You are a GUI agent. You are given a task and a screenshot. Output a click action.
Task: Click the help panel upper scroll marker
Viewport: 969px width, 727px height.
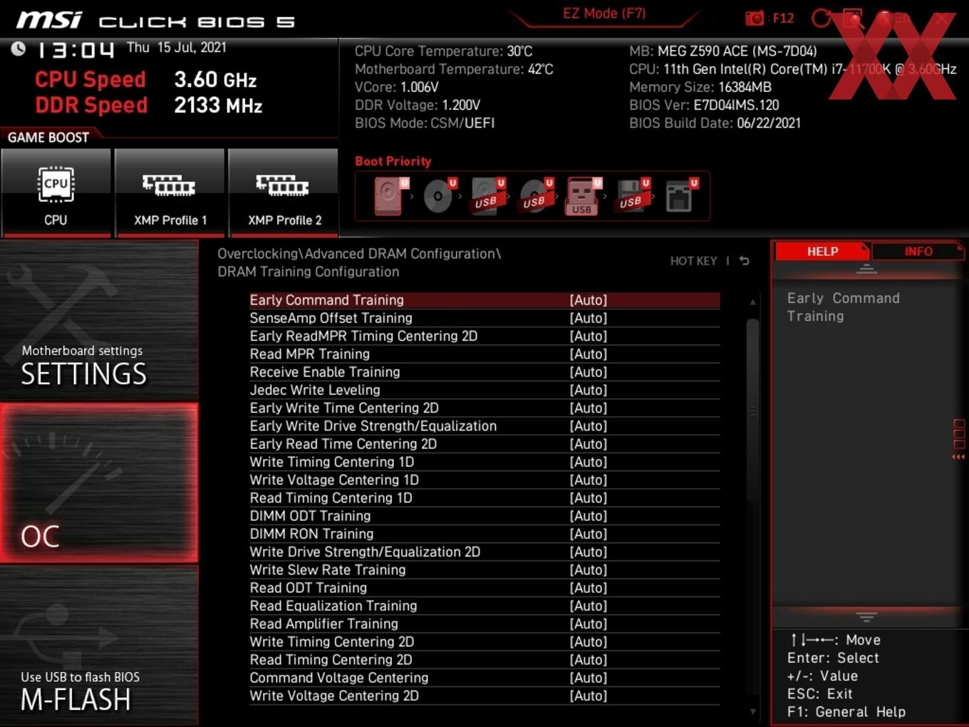(x=866, y=269)
